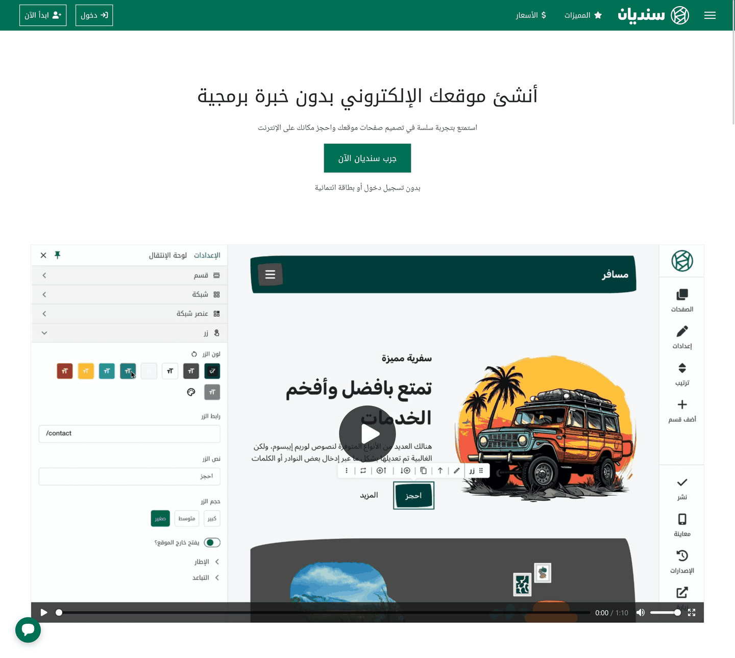
Task: Select the teal color swatch for the button
Action: click(x=107, y=371)
